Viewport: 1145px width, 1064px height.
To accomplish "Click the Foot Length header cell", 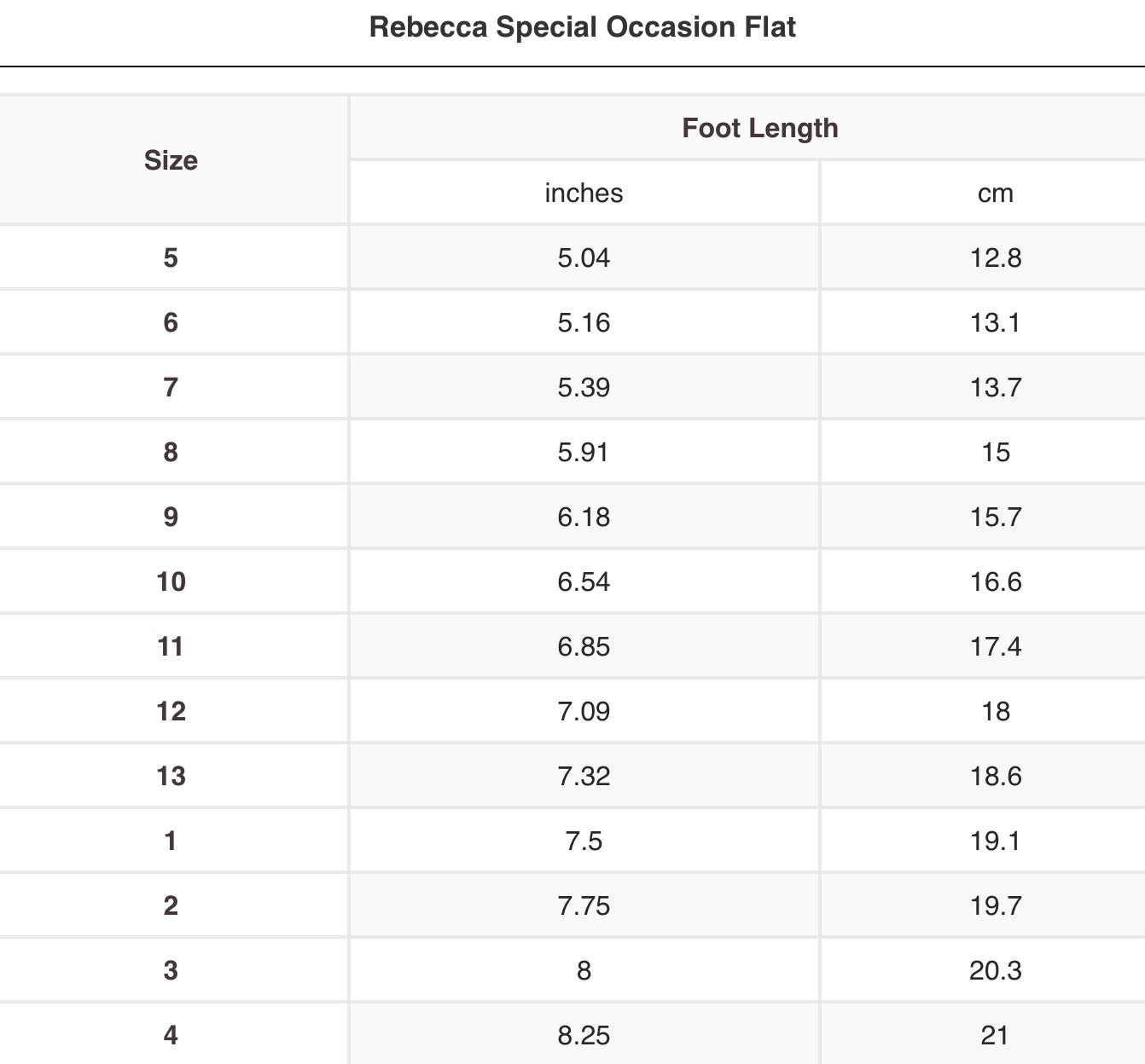I will point(759,128).
